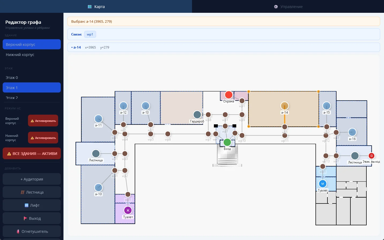The height and width of the screenshot is (240, 384).
Task: Click the wp1 connection chip
Action: pos(90,34)
